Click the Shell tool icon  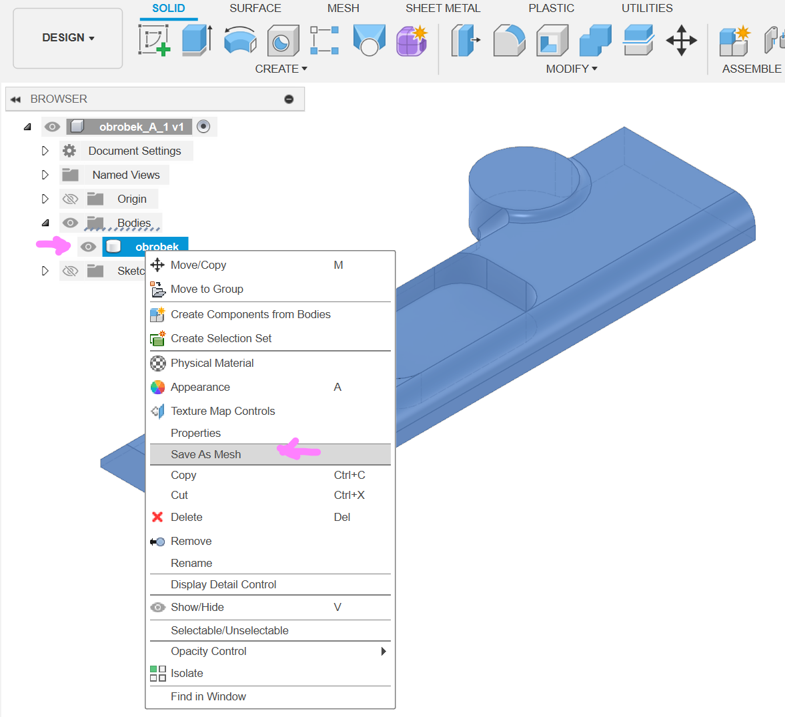[x=552, y=40]
